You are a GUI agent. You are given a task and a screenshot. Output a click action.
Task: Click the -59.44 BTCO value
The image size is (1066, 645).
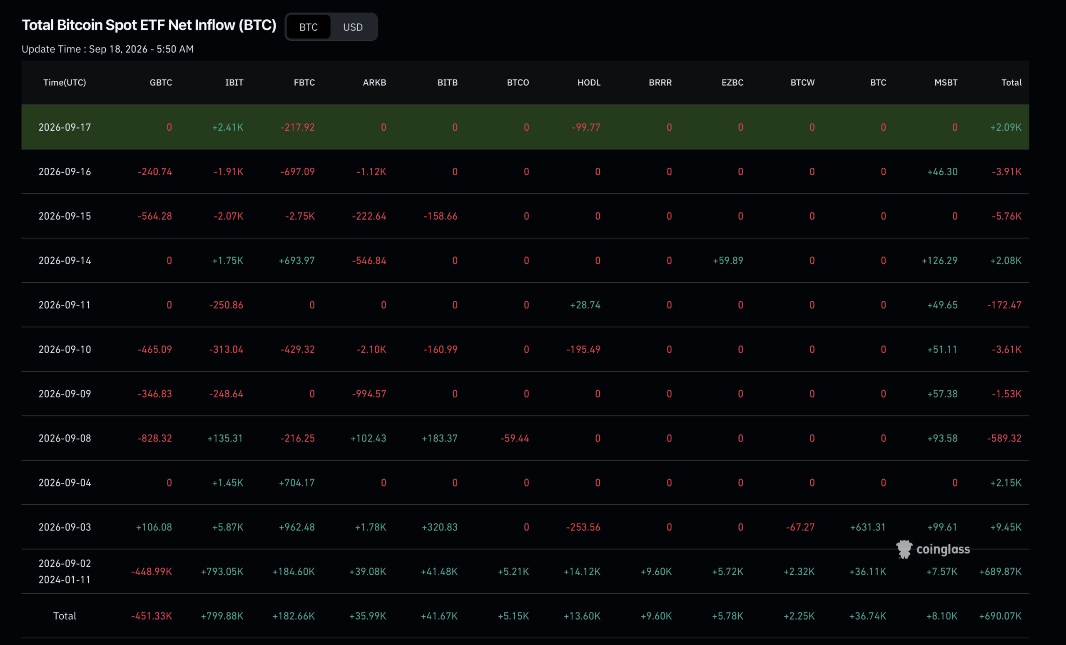515,438
